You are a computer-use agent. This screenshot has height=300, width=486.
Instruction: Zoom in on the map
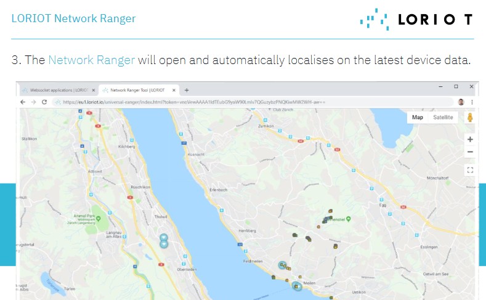[x=470, y=139]
